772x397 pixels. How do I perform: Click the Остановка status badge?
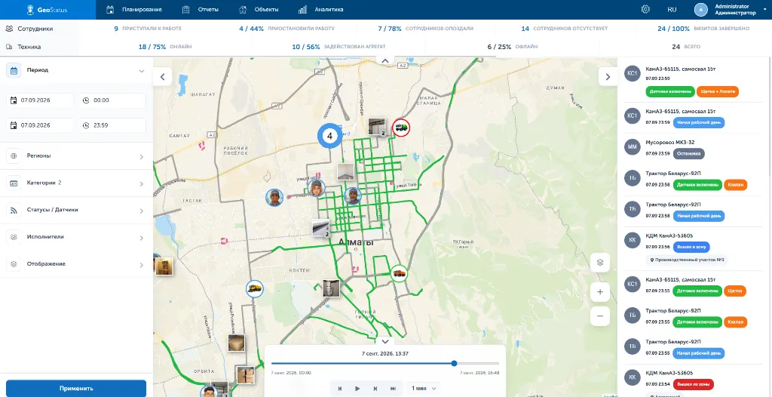click(690, 153)
